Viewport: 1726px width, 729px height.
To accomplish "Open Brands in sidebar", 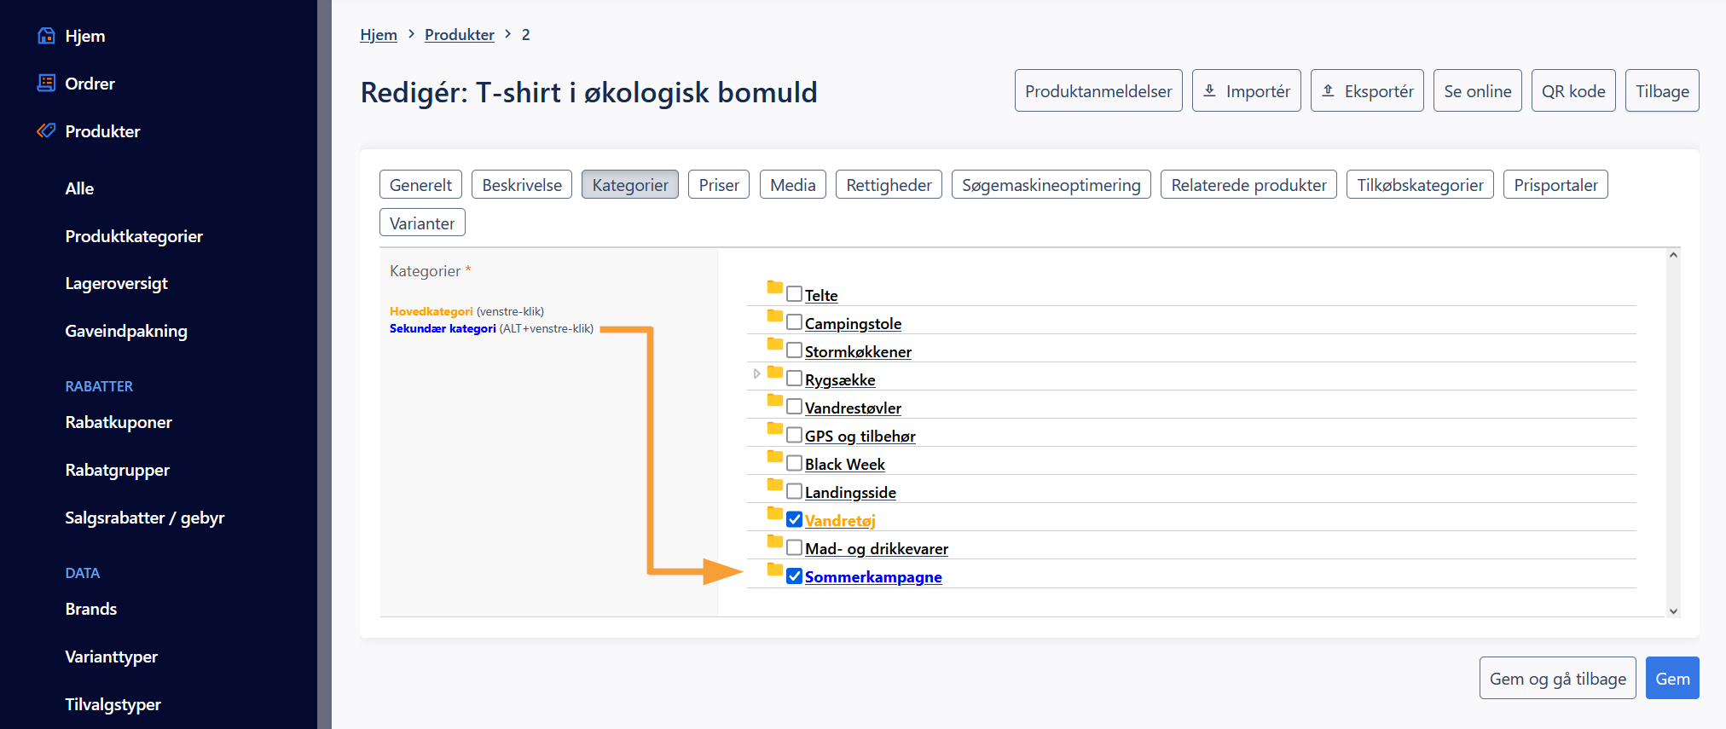I will [91, 609].
